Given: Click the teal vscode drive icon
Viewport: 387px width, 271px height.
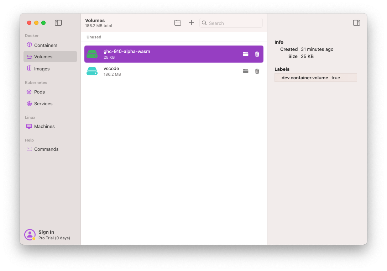Looking at the screenshot, I should coord(92,71).
